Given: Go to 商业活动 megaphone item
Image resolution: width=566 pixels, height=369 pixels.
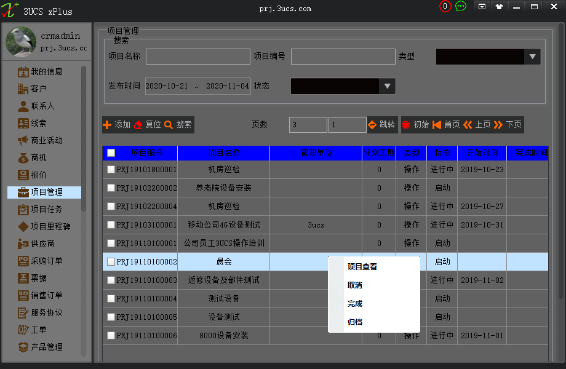Looking at the screenshot, I should pyautogui.click(x=40, y=140).
